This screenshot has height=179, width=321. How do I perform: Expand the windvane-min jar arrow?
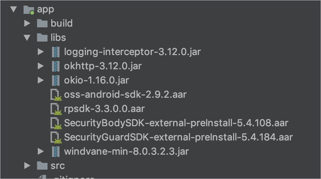[41, 152]
